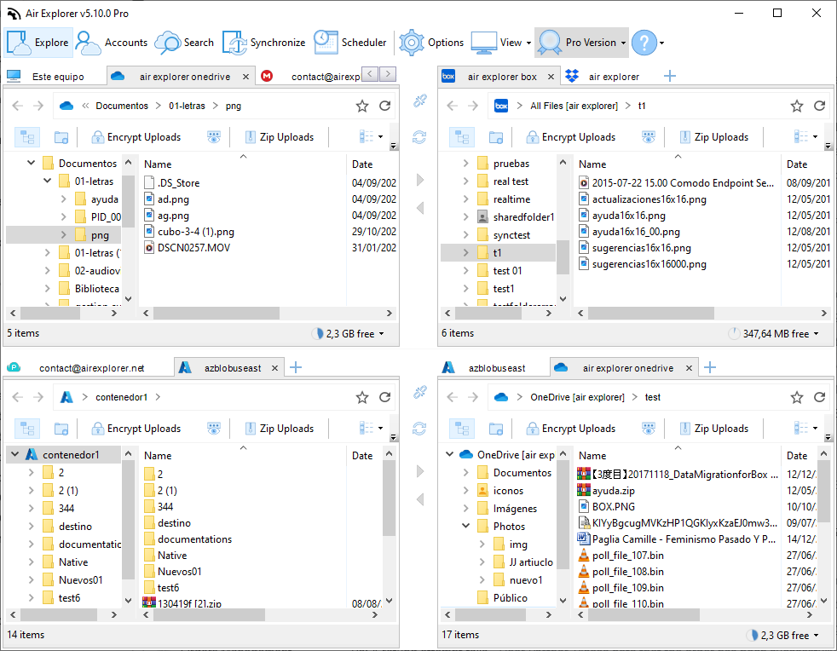Close the top-left air explorer onedrive tab

(245, 77)
